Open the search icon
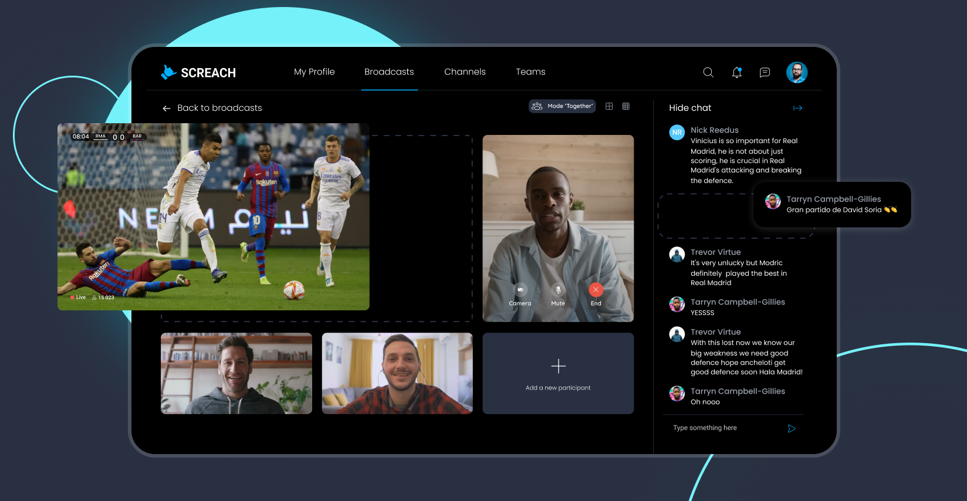Image resolution: width=967 pixels, height=501 pixels. coord(708,72)
